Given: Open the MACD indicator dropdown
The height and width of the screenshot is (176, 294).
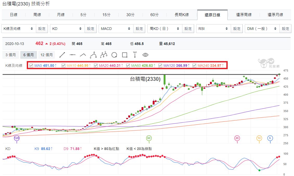Looking at the screenshot, I should (x=116, y=29).
